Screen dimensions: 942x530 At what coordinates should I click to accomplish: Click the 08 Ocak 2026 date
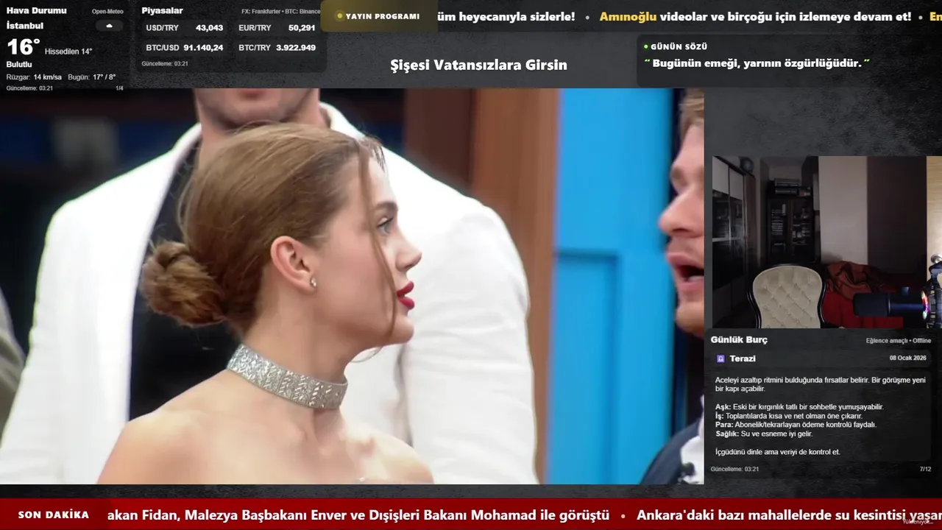coord(907,358)
